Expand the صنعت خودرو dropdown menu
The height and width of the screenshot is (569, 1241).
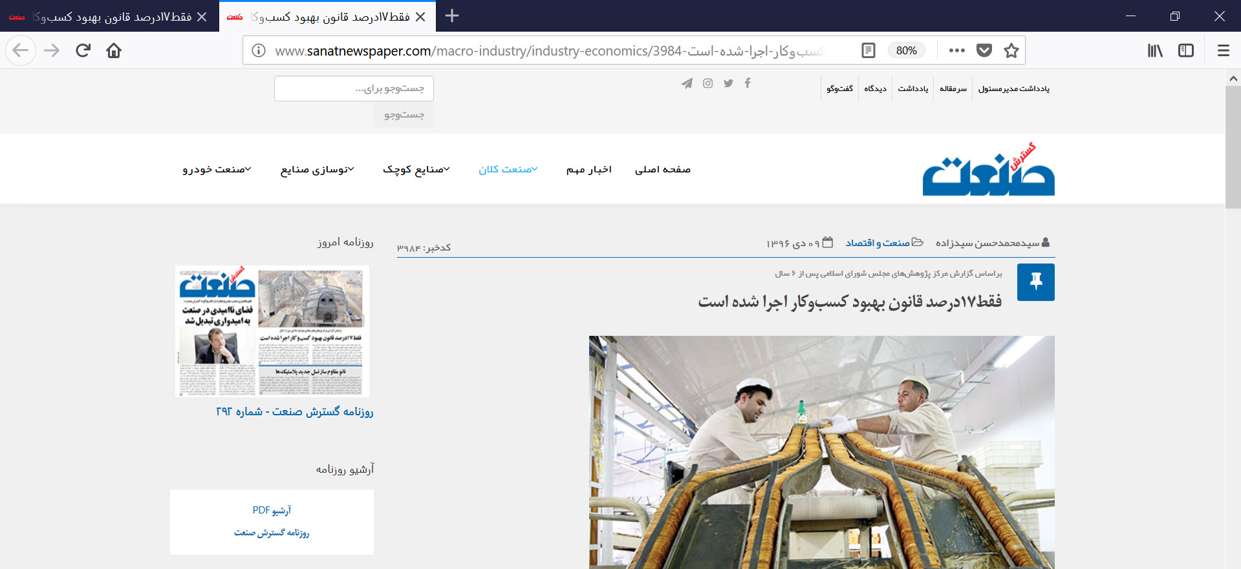tap(216, 169)
